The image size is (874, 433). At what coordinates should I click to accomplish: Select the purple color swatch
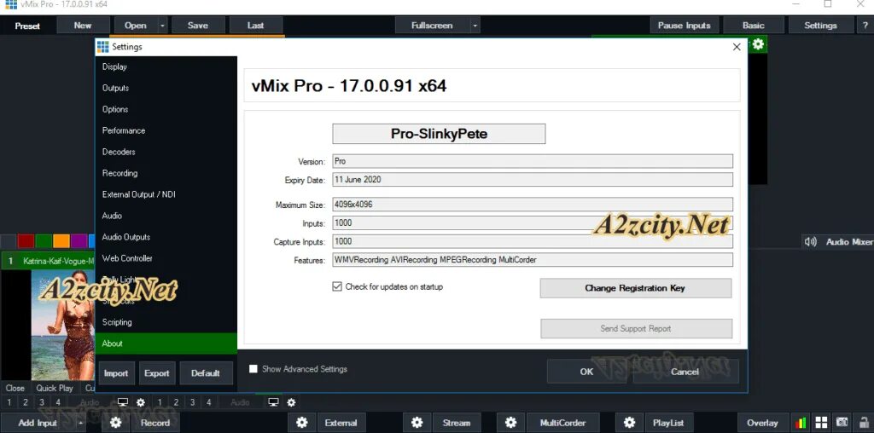(x=79, y=241)
